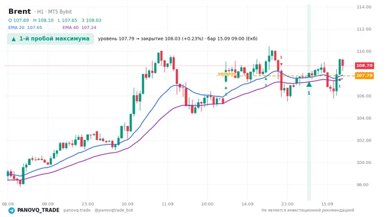Click the 100.00 price axis label
The height and width of the screenshot is (217, 387).
point(364,162)
